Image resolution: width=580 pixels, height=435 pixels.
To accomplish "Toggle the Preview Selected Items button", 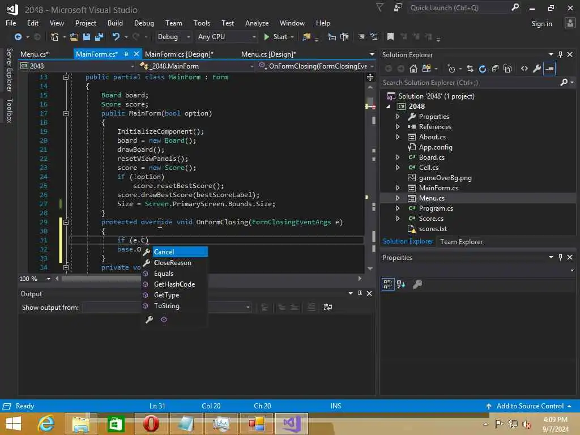I will pos(549,69).
